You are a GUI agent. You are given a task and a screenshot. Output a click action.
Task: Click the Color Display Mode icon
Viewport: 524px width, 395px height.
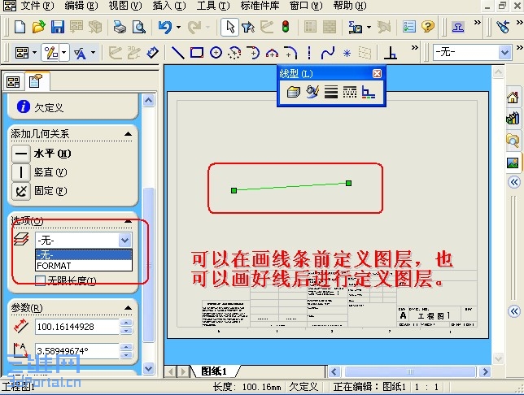369,92
